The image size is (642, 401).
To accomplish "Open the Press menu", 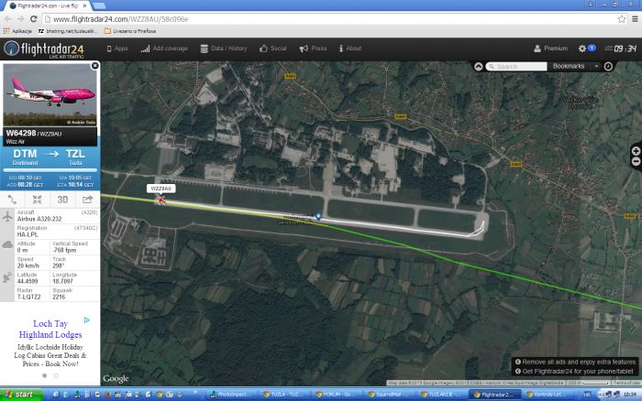I will click(314, 49).
